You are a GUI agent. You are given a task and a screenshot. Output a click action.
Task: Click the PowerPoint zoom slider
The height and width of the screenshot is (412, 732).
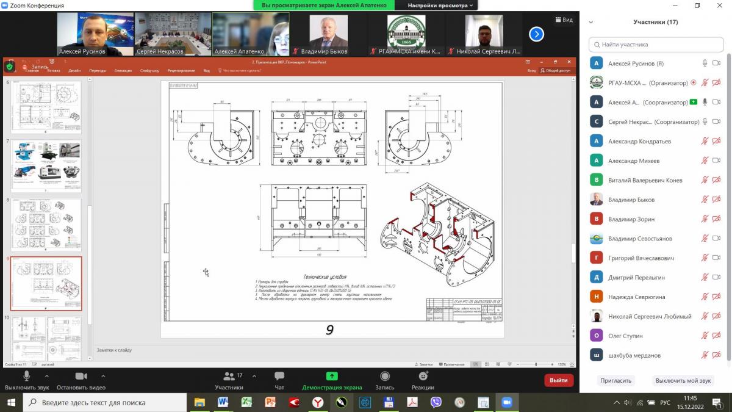(x=536, y=364)
